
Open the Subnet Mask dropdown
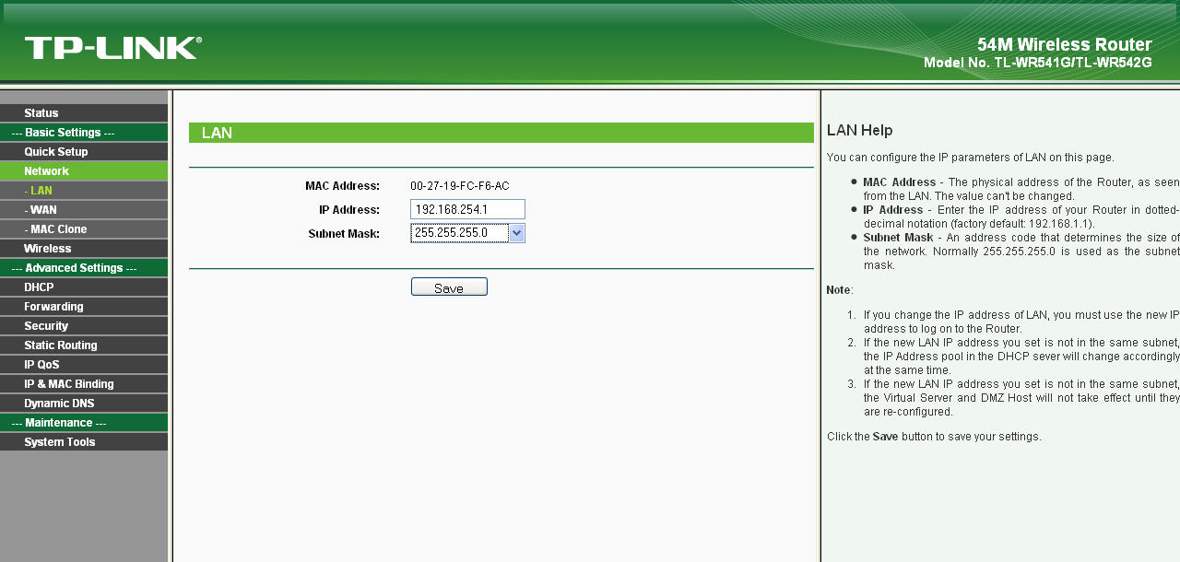click(x=517, y=233)
